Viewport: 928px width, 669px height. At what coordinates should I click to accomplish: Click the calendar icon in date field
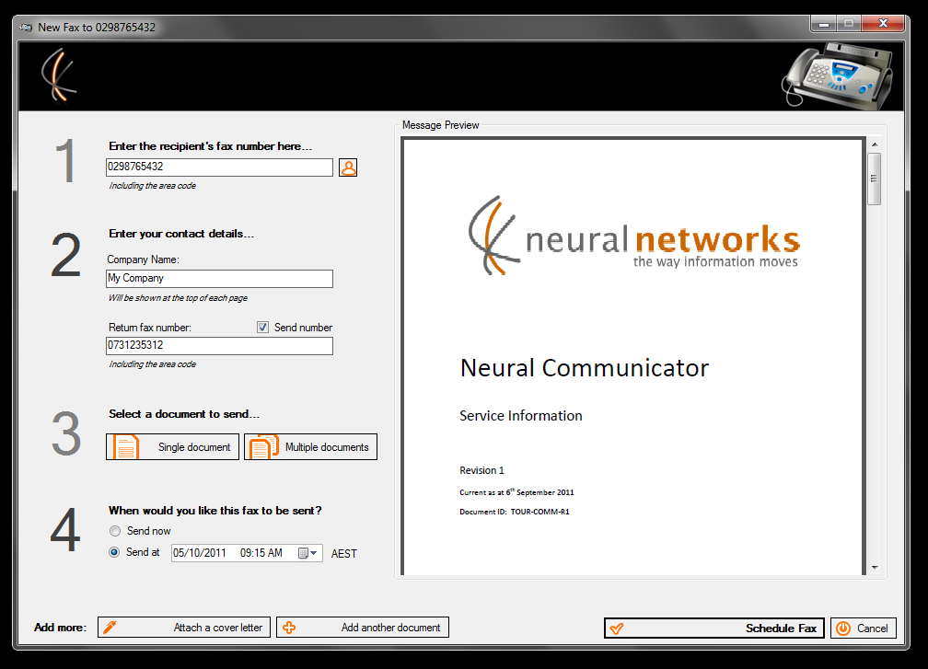tap(303, 553)
